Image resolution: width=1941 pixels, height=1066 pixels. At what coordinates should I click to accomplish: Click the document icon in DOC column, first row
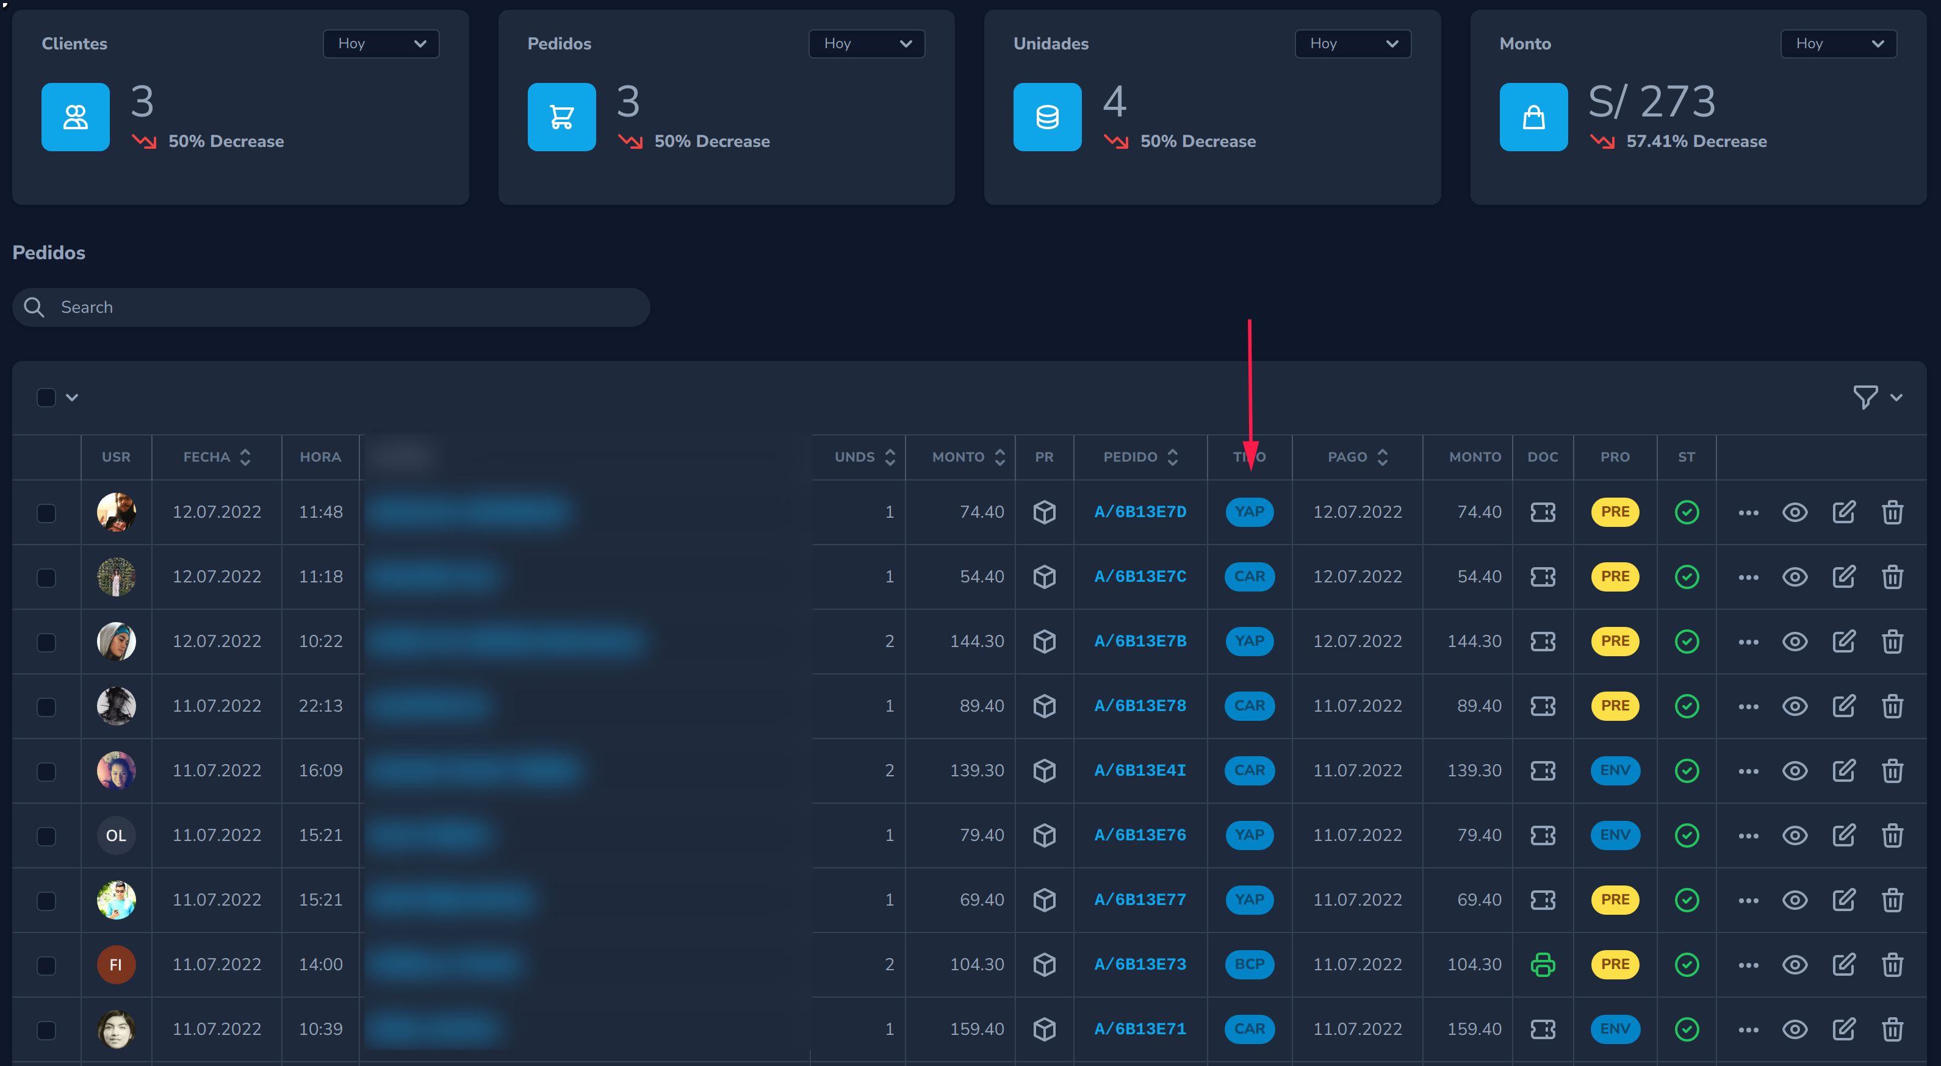click(x=1543, y=512)
